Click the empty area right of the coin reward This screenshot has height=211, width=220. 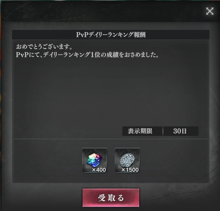click(174, 160)
